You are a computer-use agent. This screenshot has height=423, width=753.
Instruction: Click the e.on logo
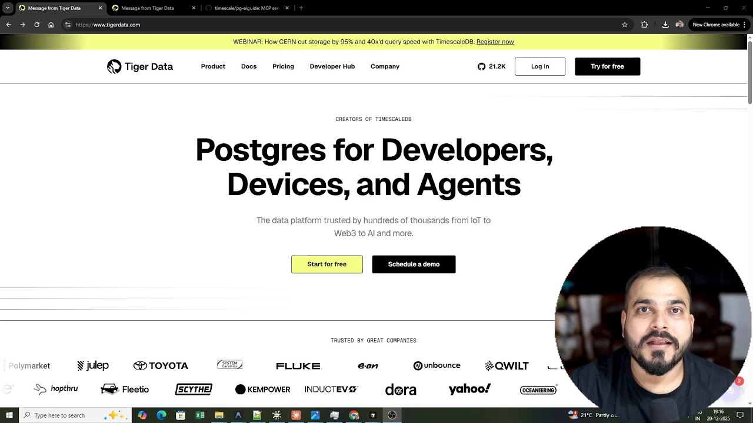pyautogui.click(x=368, y=366)
